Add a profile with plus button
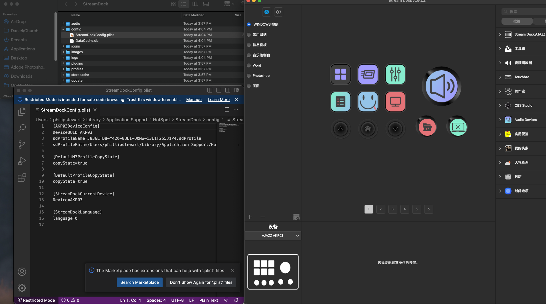This screenshot has width=546, height=304. point(250,217)
